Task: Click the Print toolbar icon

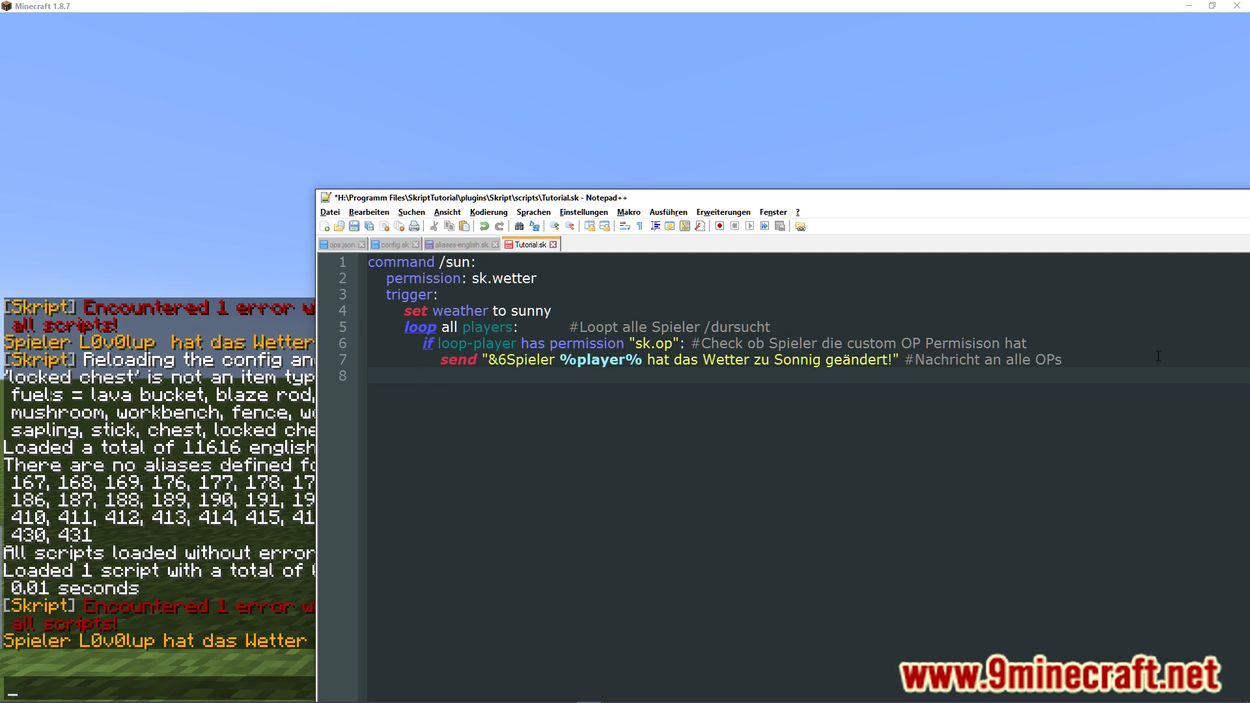Action: 414,227
